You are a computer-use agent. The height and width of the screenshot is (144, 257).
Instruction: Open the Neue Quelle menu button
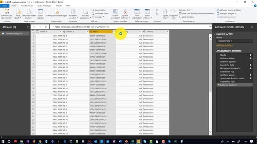(18, 14)
